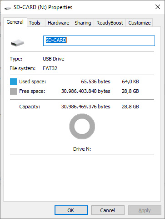Screen dimensions: 165x219
Task: Click the blue Used space color square
Action: coord(13,81)
